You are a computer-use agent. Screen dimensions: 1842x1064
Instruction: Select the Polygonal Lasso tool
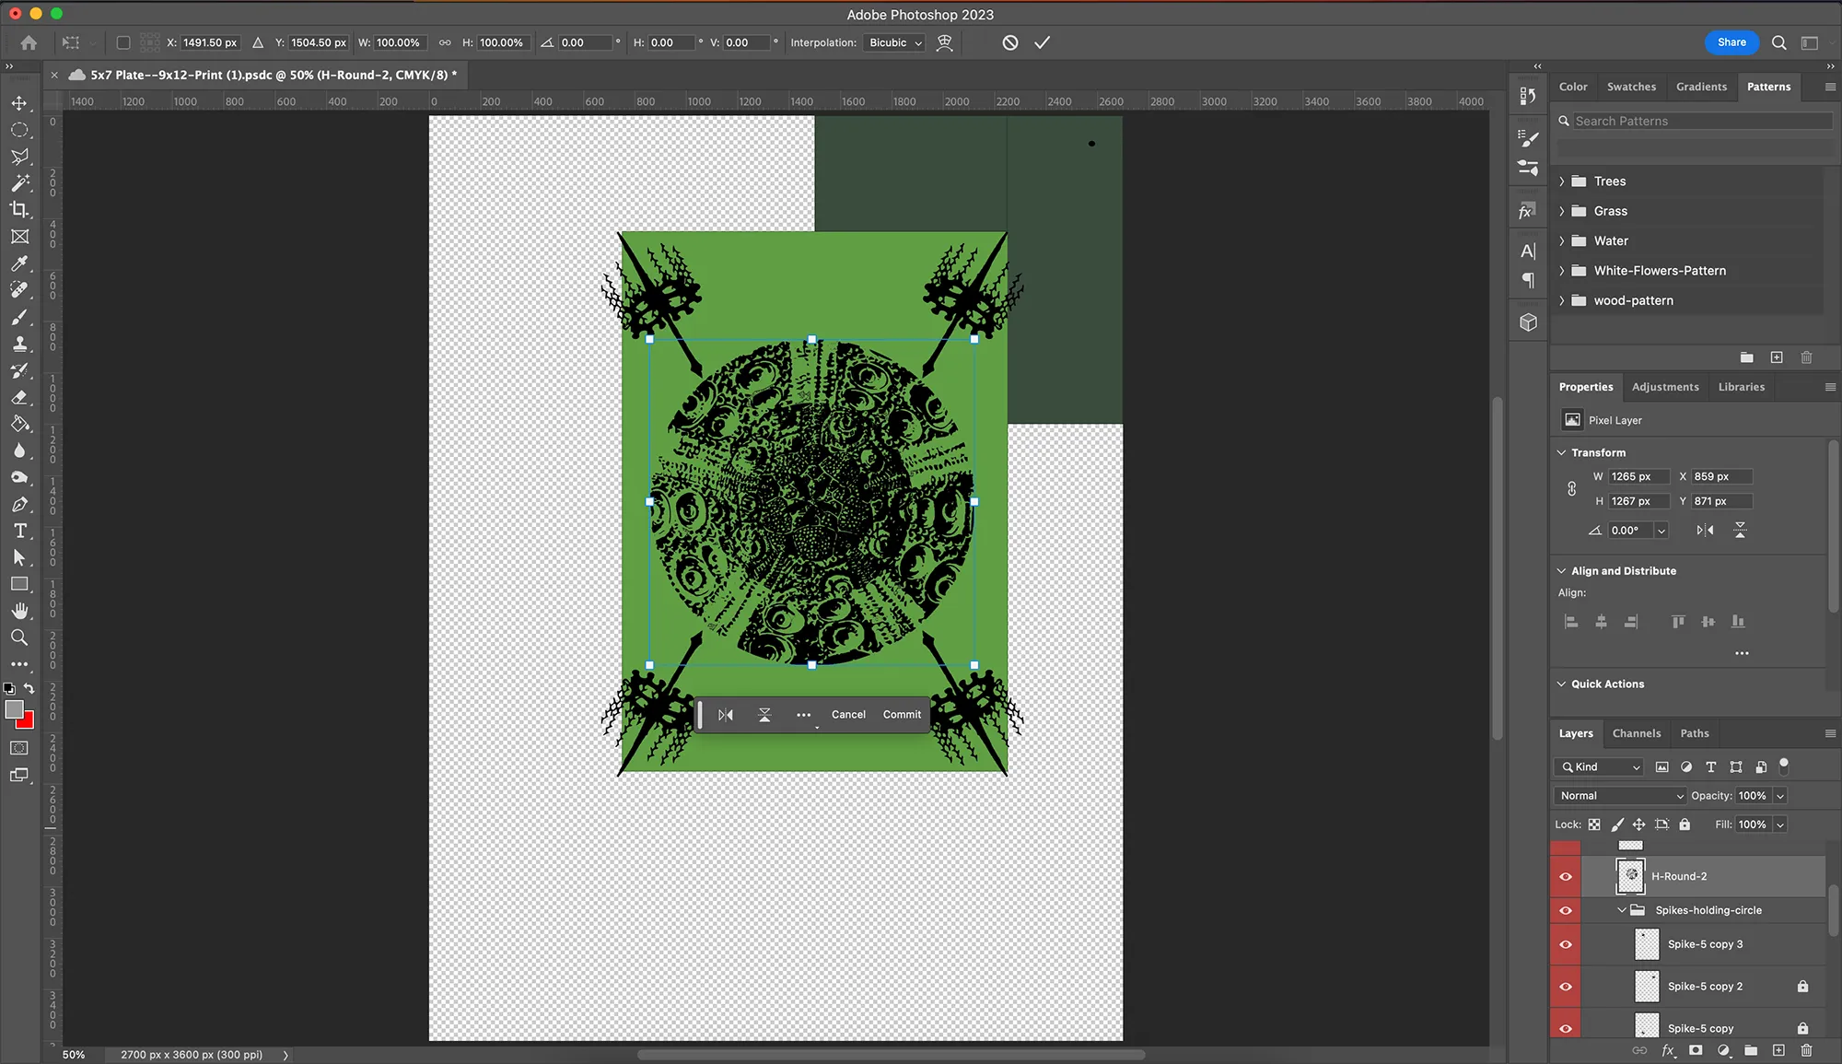(19, 157)
